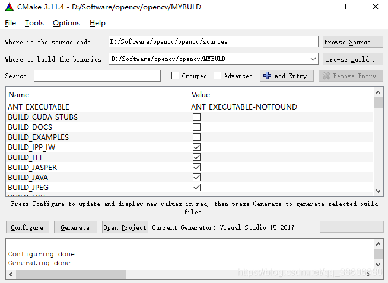Click the output log horizontal scrollbar thumb
388x283 pixels.
pyautogui.click(x=71, y=274)
